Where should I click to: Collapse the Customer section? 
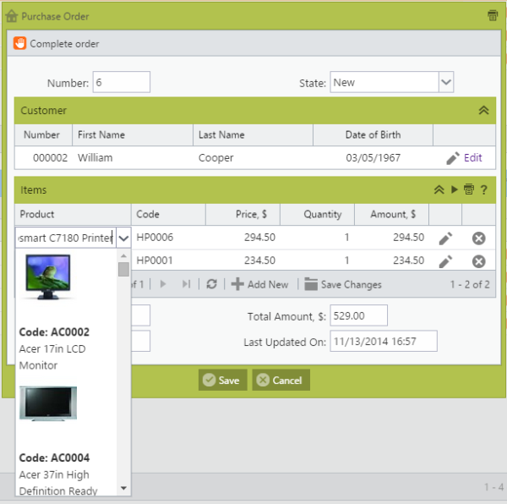pyautogui.click(x=483, y=110)
